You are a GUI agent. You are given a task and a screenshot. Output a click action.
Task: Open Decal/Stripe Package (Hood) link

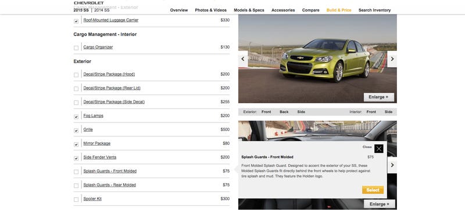click(109, 74)
